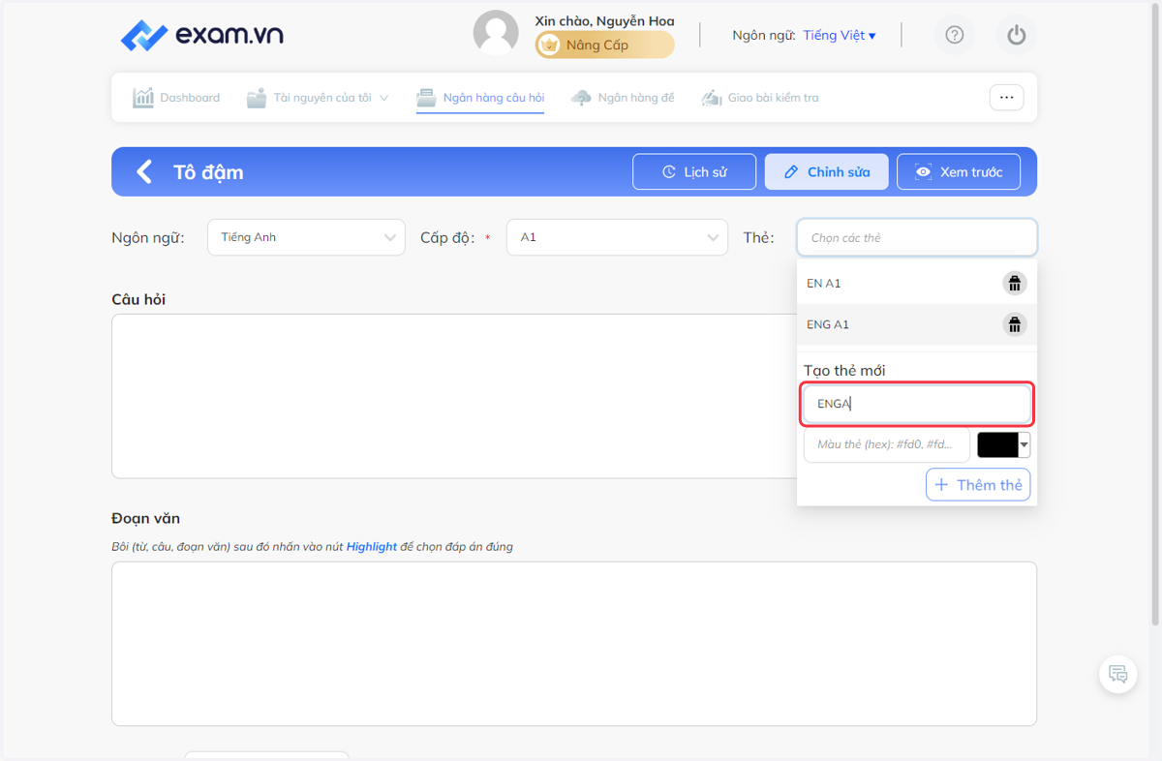Delete the ENG A1 tag via trash icon

pyautogui.click(x=1014, y=324)
